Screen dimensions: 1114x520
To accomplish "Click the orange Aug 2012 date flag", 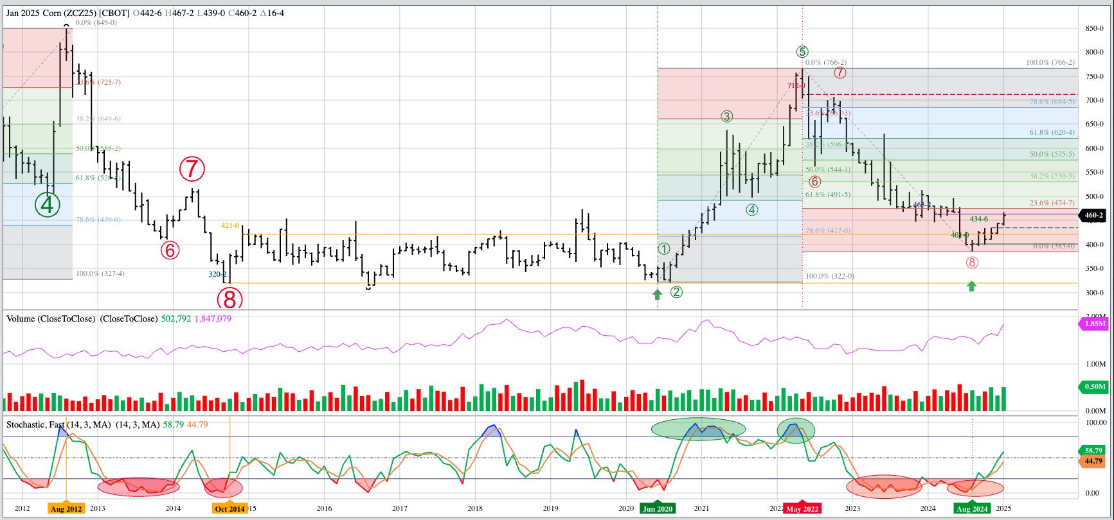I will coord(66,508).
